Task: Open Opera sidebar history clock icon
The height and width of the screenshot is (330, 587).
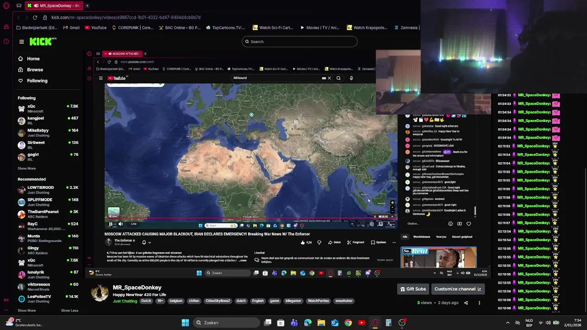Action: click(6, 42)
